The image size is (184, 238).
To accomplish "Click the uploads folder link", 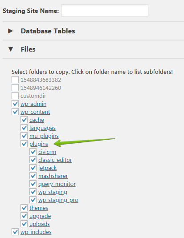I will click(x=40, y=224).
